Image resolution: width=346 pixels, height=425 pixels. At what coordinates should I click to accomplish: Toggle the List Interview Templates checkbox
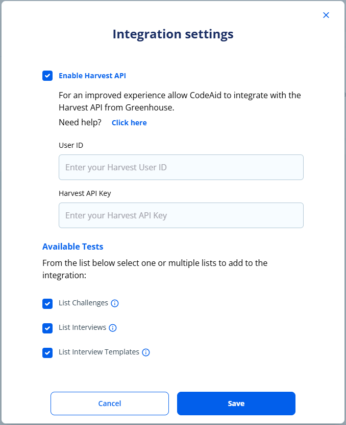47,353
